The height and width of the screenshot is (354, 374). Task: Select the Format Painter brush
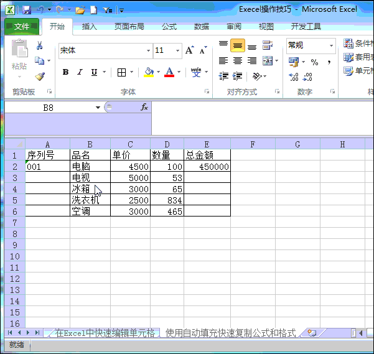coord(40,77)
